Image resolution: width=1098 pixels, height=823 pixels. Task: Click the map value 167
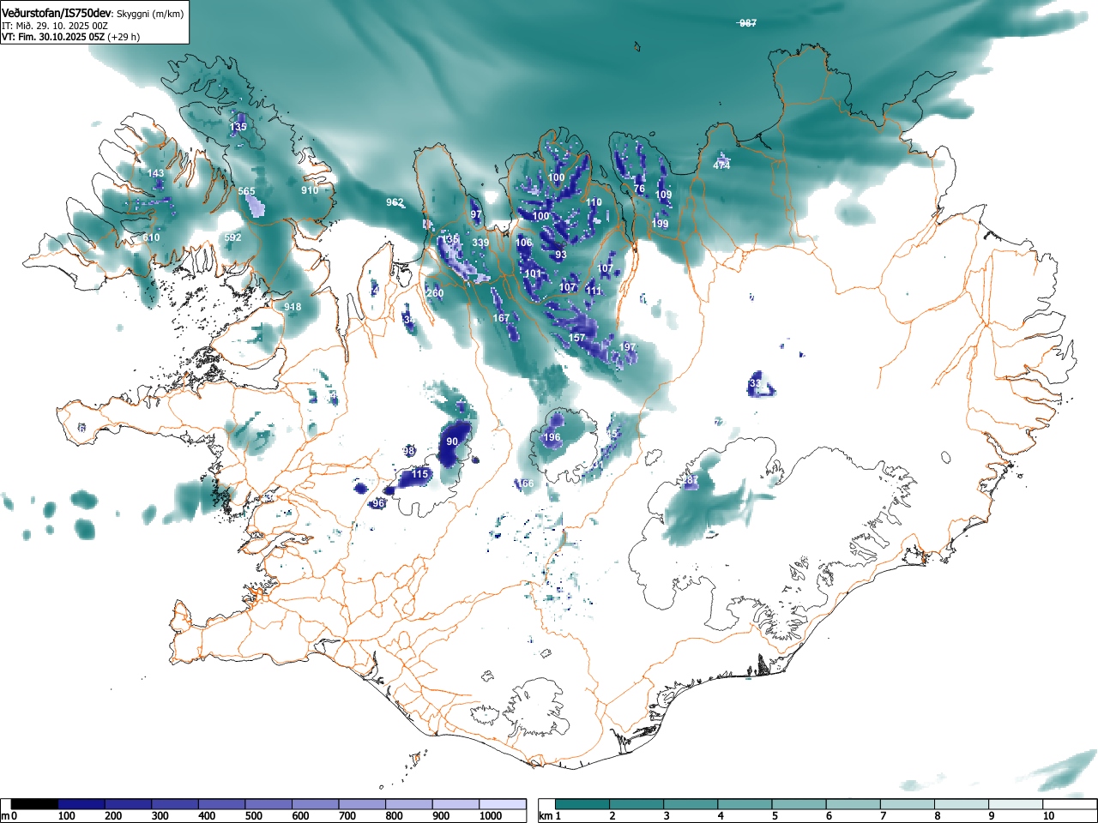501,318
